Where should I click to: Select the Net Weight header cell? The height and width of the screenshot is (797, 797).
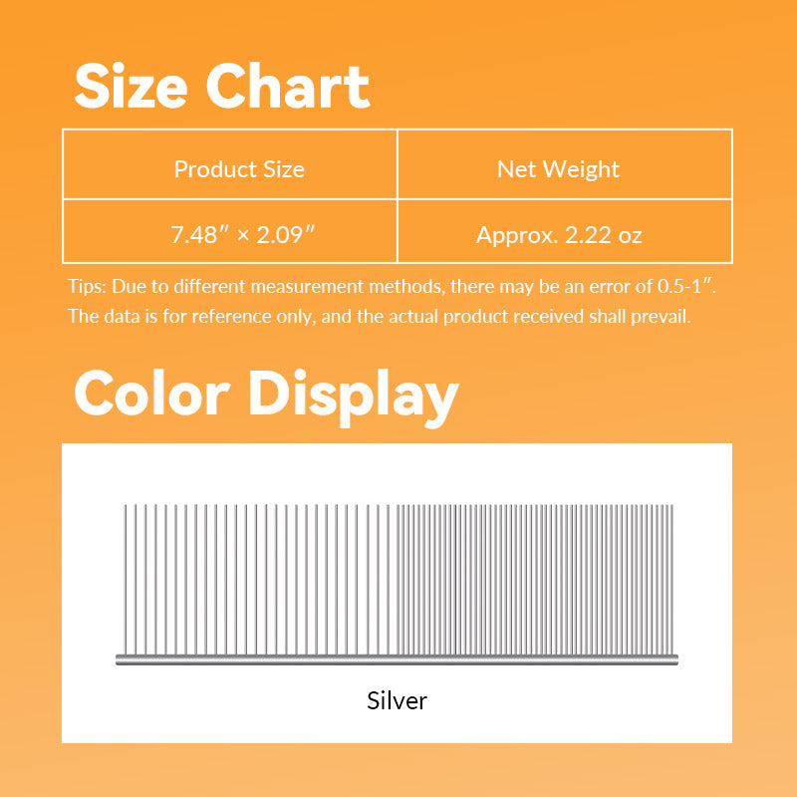pyautogui.click(x=564, y=164)
